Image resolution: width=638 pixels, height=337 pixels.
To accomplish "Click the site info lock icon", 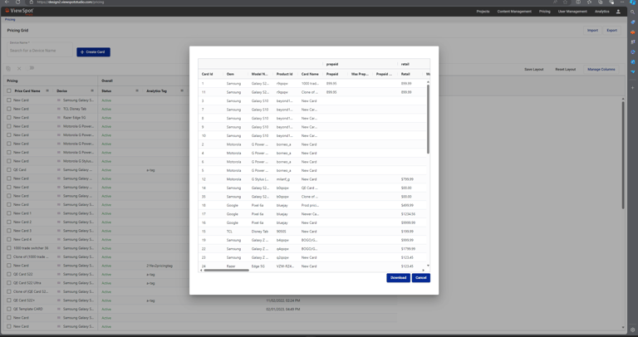I will coord(32,2).
